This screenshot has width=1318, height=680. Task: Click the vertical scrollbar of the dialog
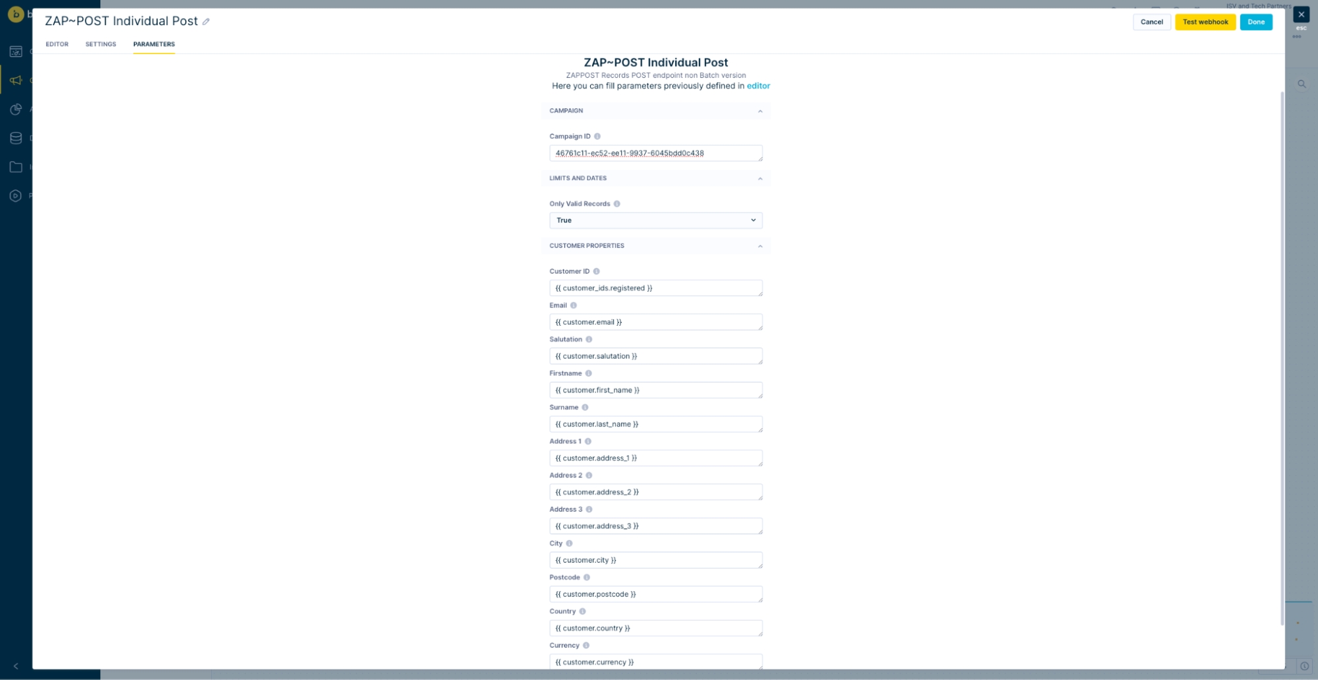click(x=1282, y=356)
